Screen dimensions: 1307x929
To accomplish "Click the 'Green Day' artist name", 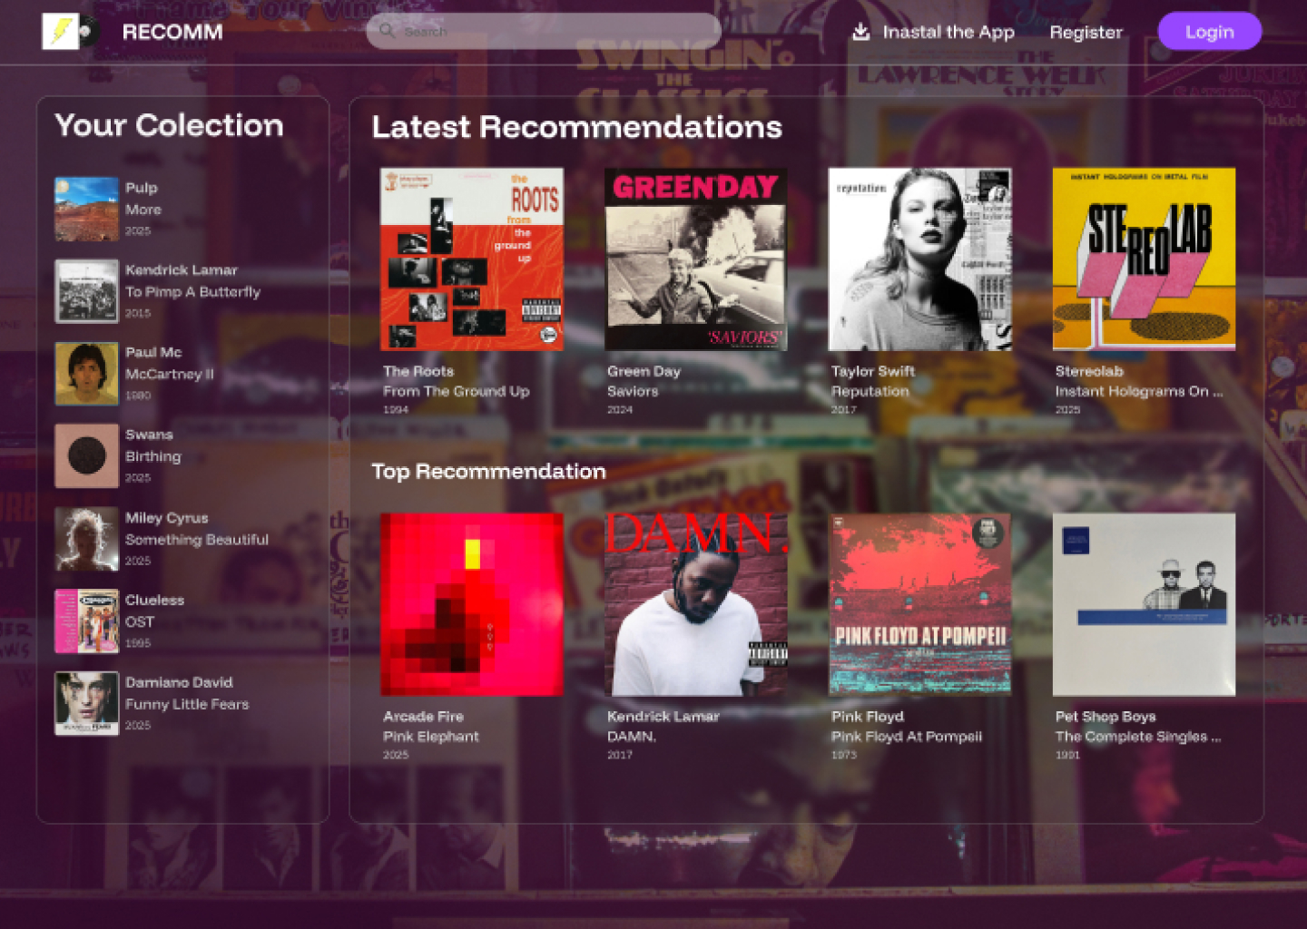I will (644, 371).
